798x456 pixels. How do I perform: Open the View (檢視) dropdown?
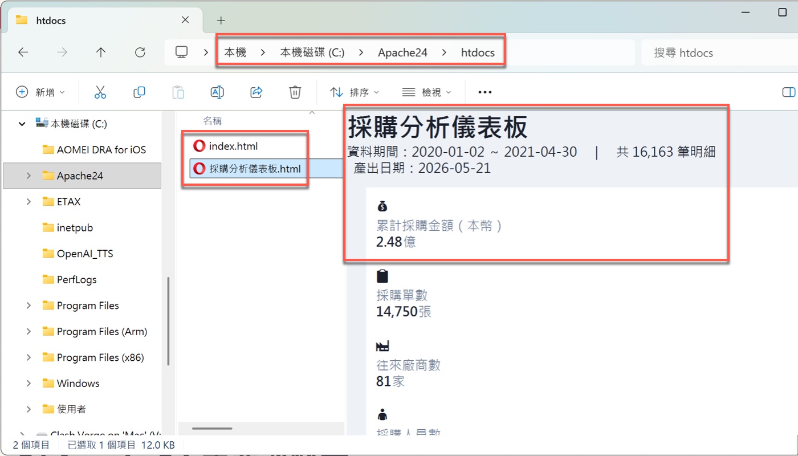point(426,92)
